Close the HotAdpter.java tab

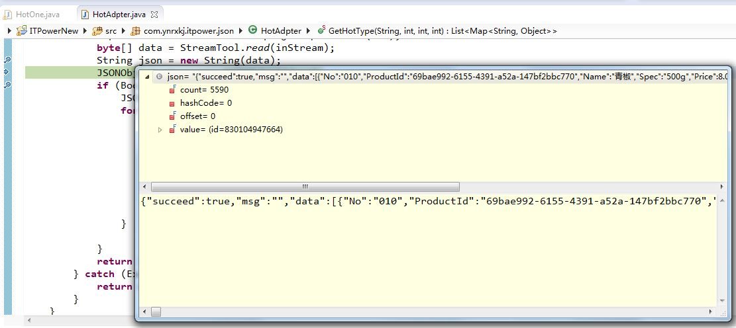154,15
